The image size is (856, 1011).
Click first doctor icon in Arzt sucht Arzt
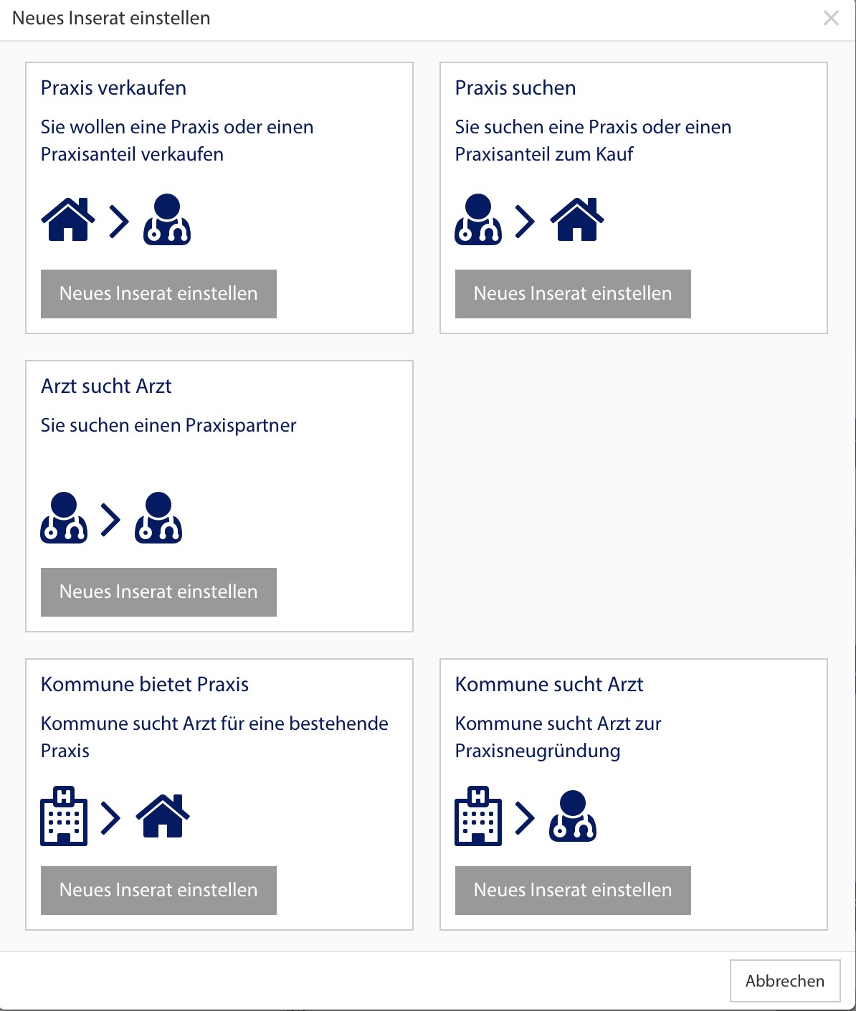64,518
